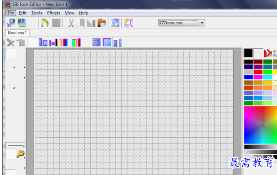This screenshot has height=175, width=277.
Task: Select the golden key magnifier tool
Action: [x=20, y=154]
